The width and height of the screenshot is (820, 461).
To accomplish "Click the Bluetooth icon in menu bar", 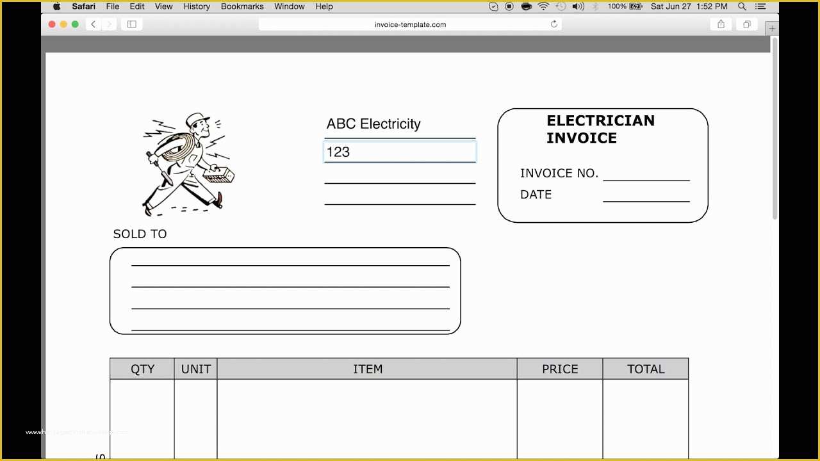I will pyautogui.click(x=594, y=6).
